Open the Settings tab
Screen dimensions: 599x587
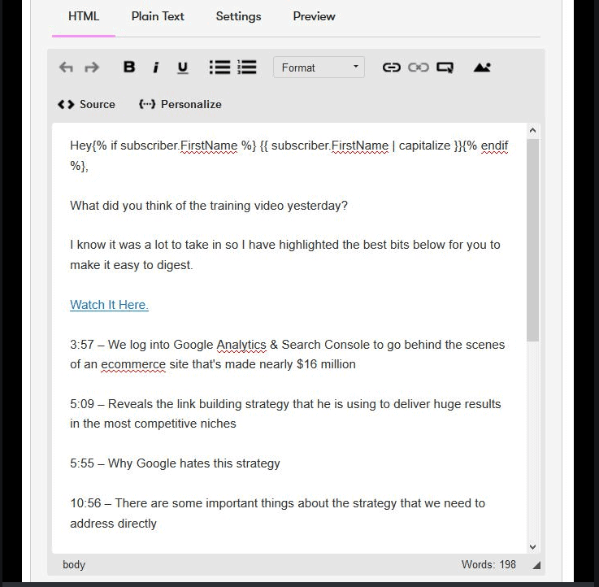(x=238, y=16)
